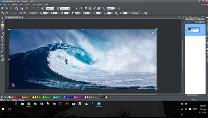Click the link chain icon
Image resolution: width=208 pixels, height=118 pixels.
coord(95,8)
